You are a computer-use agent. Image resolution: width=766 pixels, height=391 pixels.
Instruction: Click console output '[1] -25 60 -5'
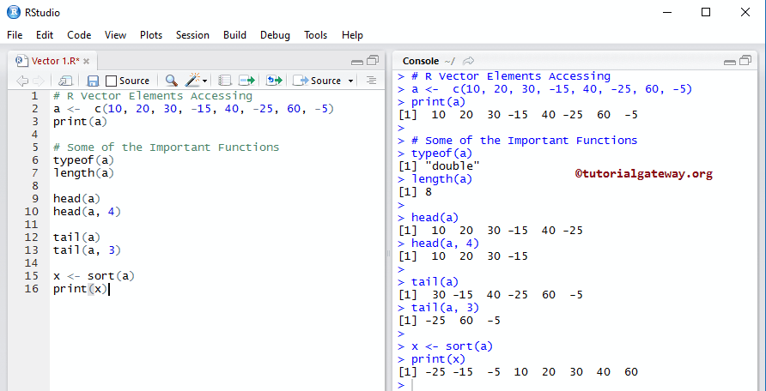point(449,321)
